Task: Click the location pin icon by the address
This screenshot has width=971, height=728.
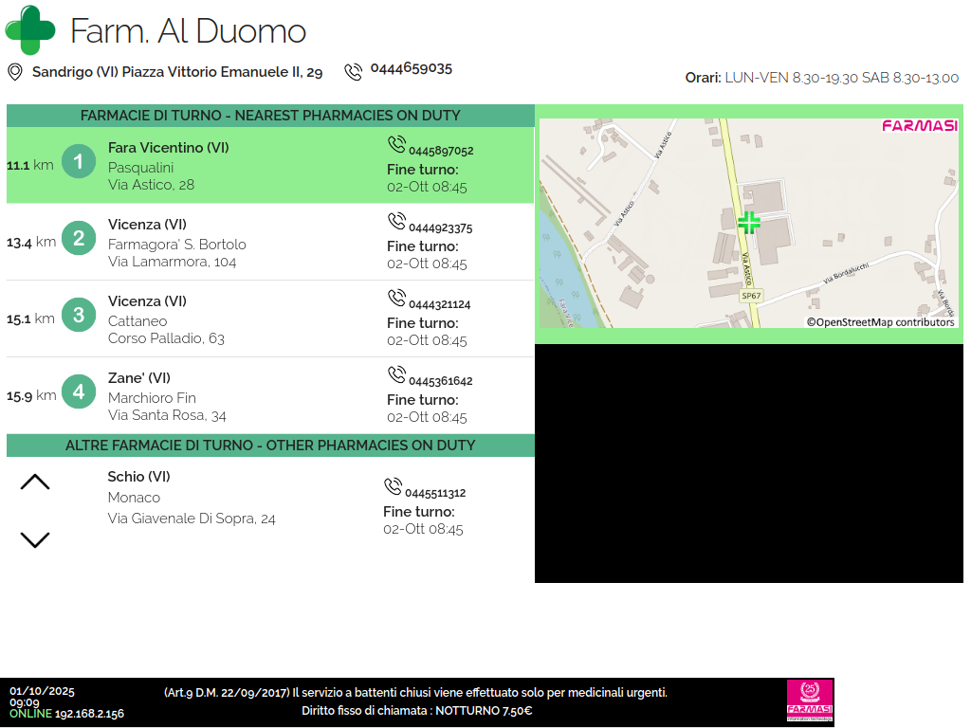Action: pyautogui.click(x=14, y=72)
